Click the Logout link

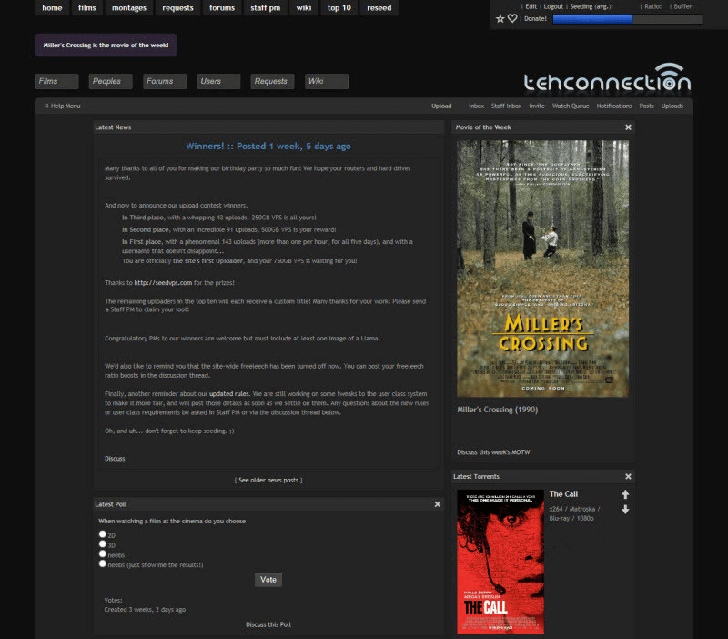pyautogui.click(x=553, y=6)
